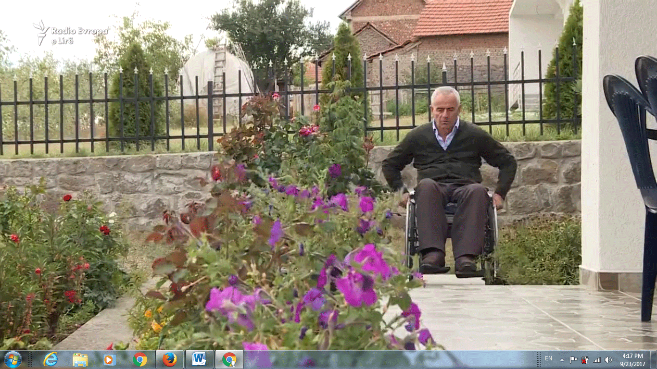Click the empty taskbar area
The image size is (657, 369).
[x=385, y=359]
